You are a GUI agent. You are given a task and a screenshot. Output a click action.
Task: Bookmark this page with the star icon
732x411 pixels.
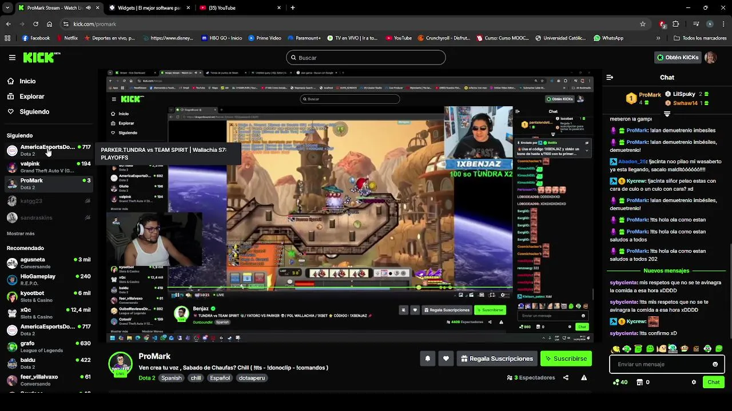coord(643,24)
